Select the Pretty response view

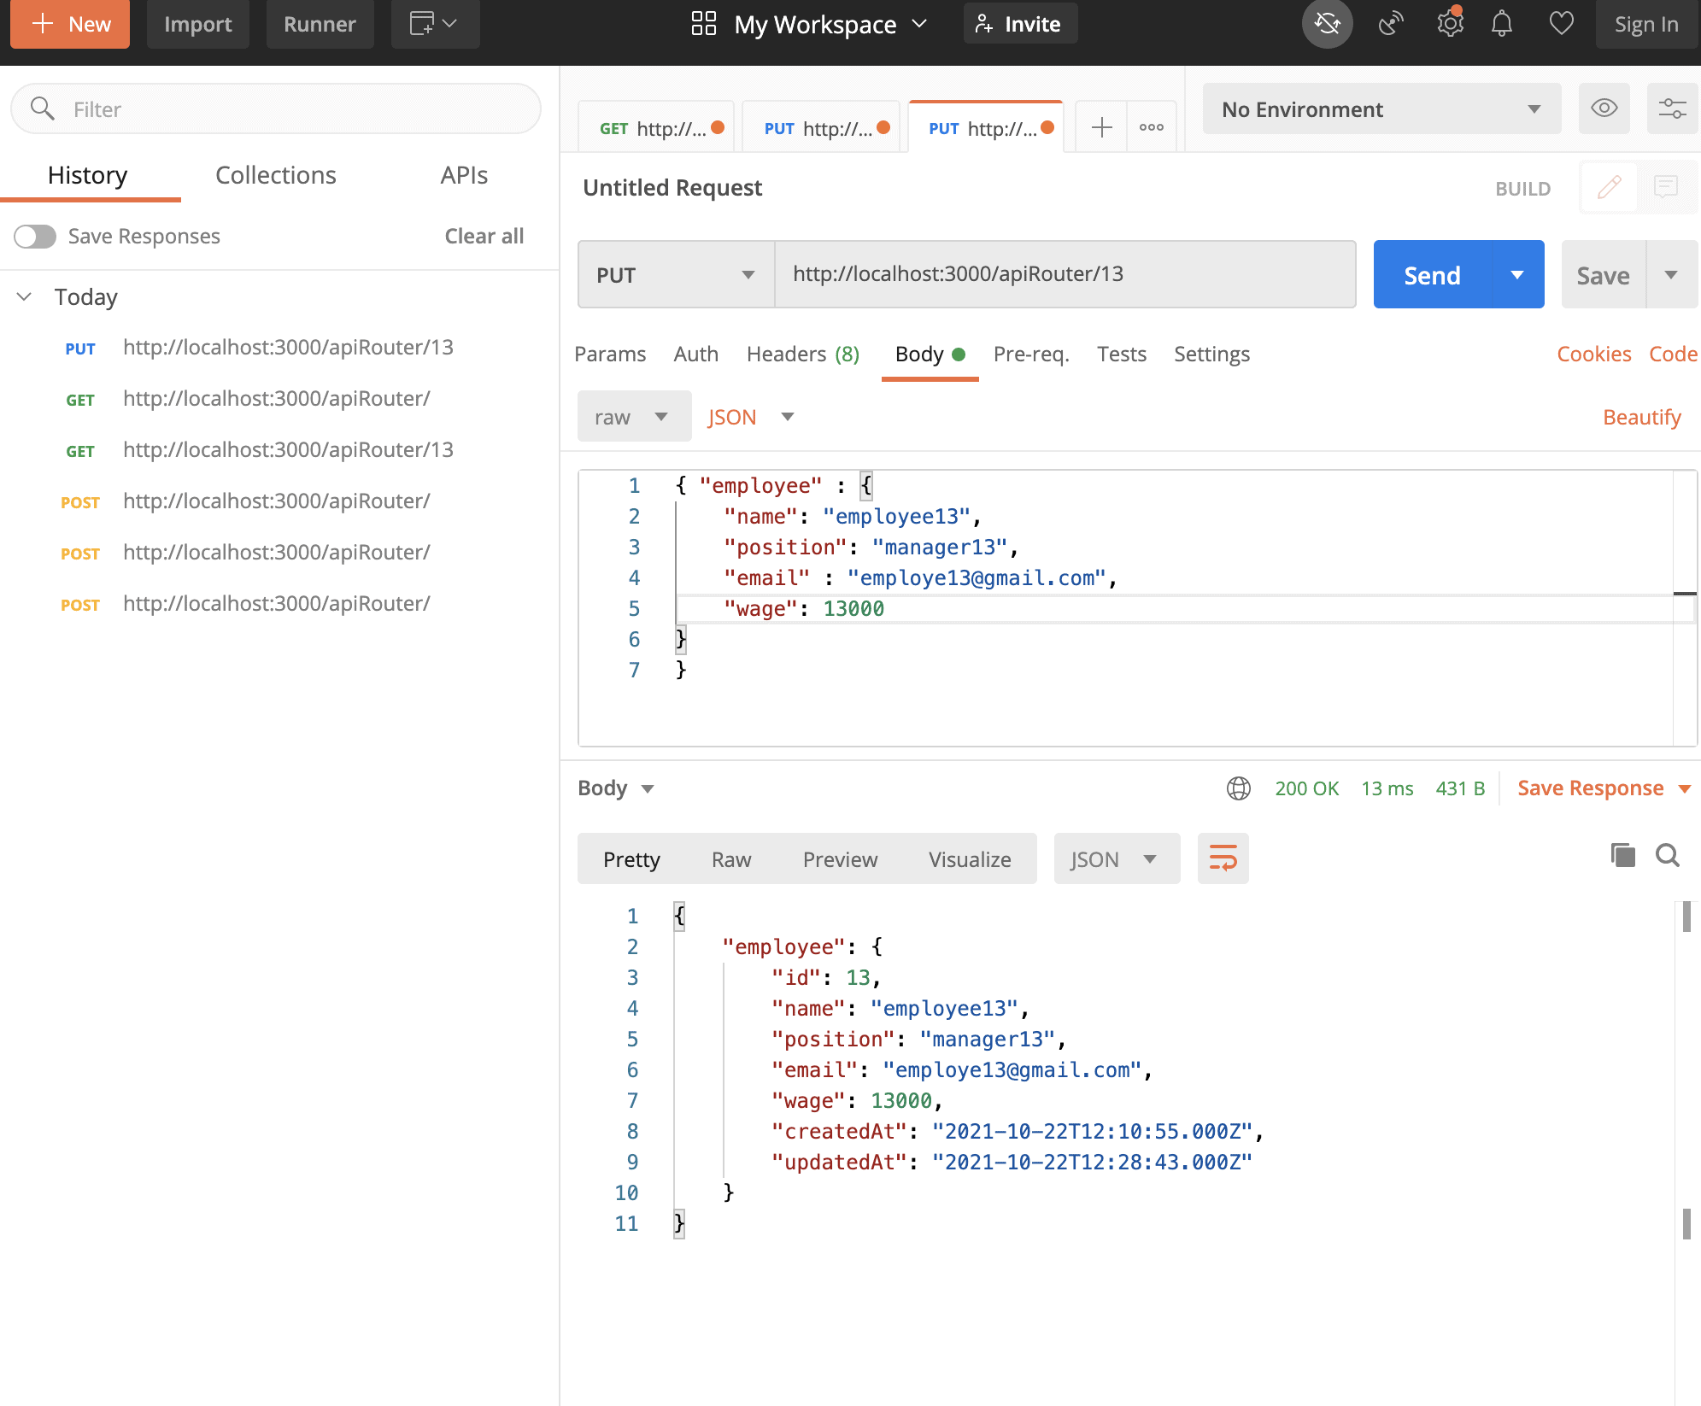tap(631, 858)
